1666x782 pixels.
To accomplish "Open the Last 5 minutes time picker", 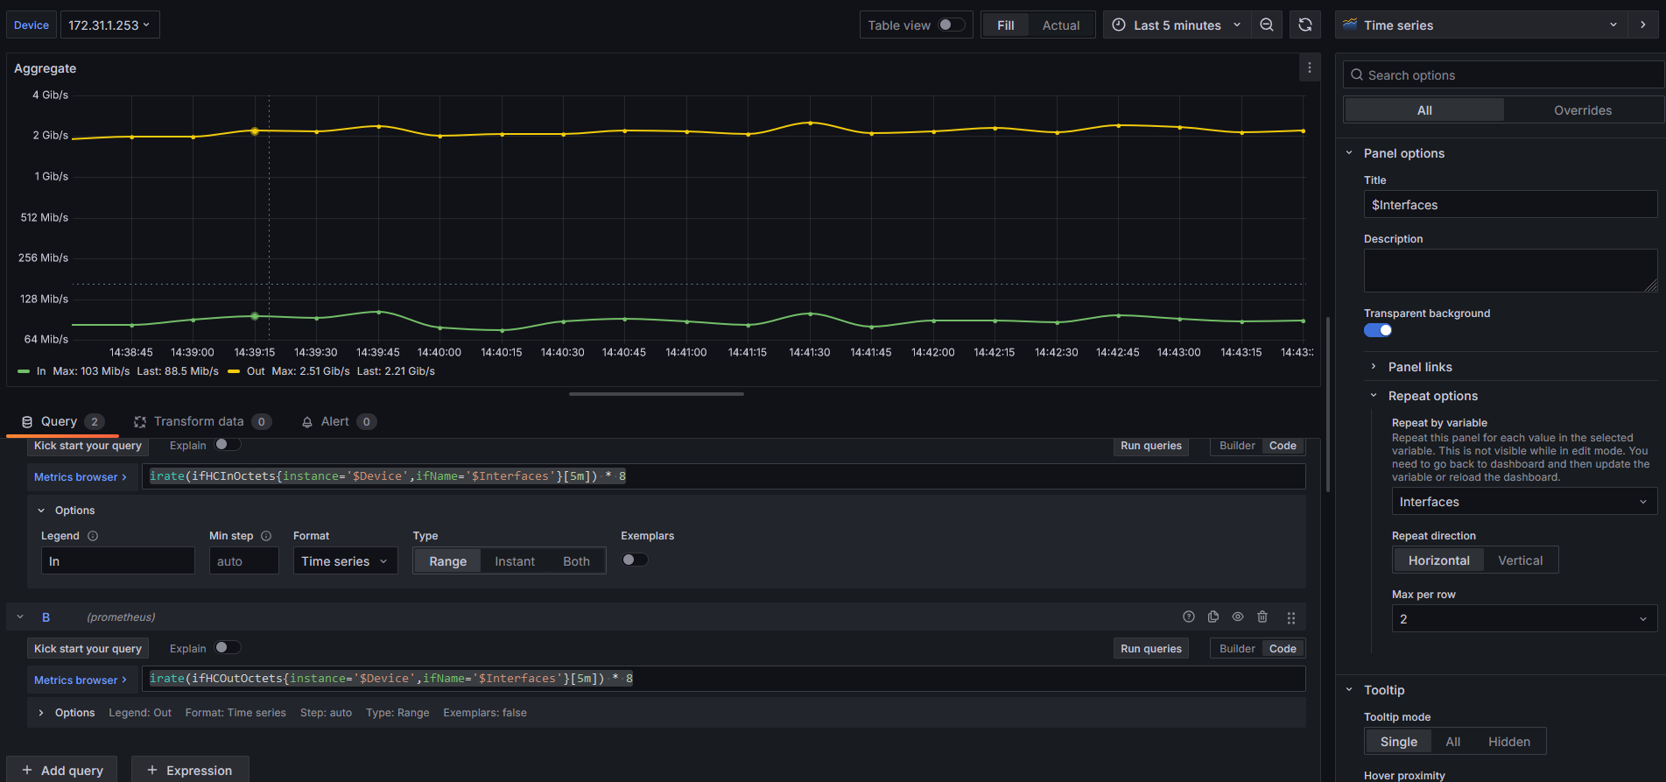I will click(x=1177, y=25).
